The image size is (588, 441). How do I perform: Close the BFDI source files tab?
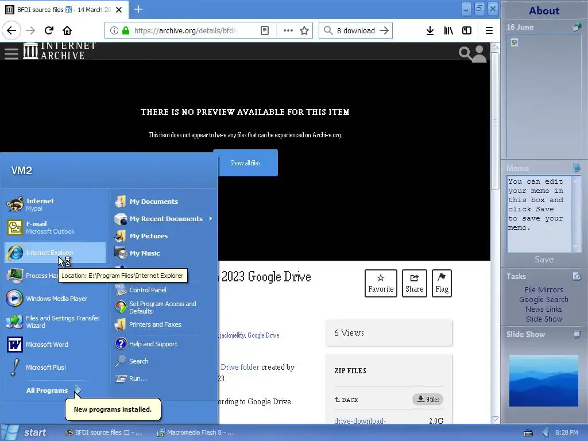coord(119,10)
